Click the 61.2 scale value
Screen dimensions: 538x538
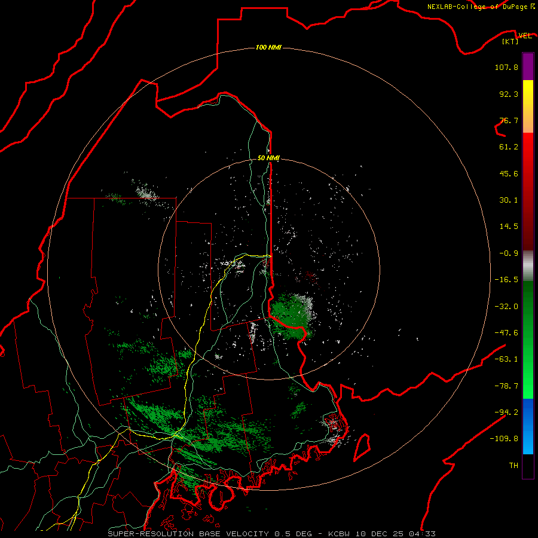click(x=509, y=147)
